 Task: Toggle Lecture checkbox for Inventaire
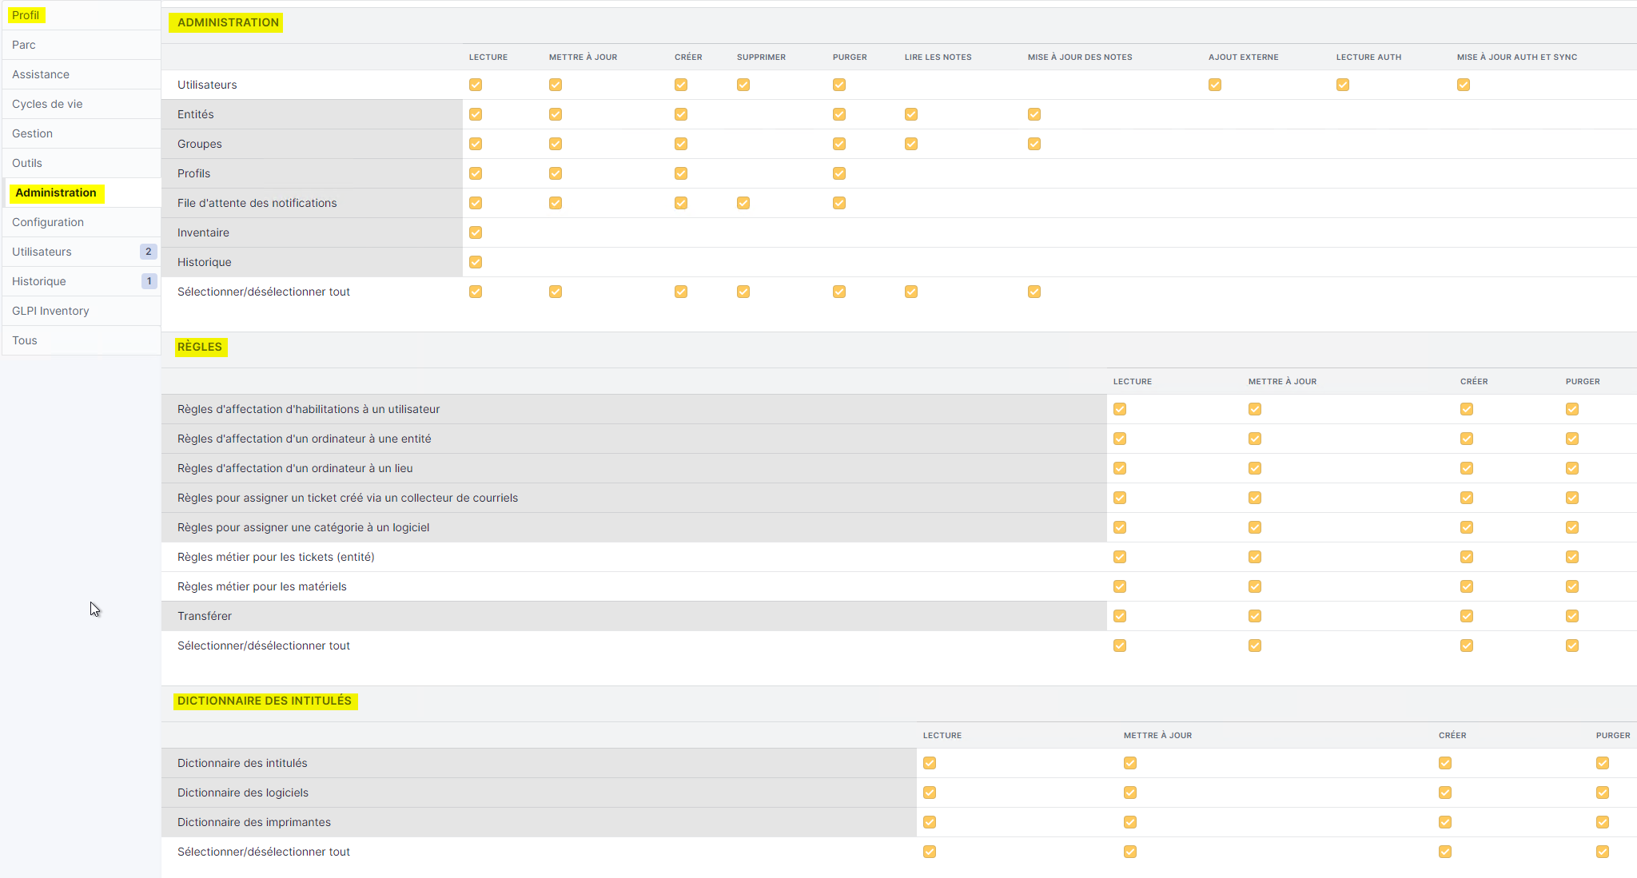476,232
